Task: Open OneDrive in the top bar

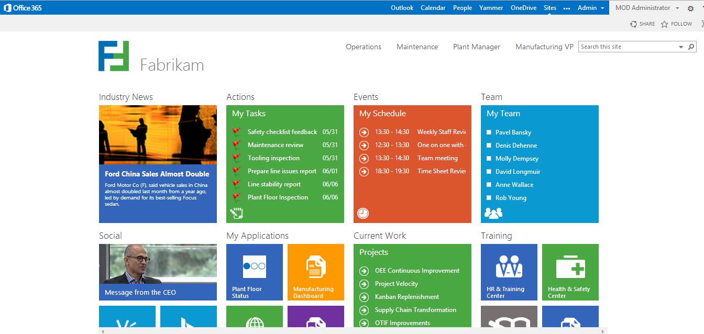Action: click(524, 8)
